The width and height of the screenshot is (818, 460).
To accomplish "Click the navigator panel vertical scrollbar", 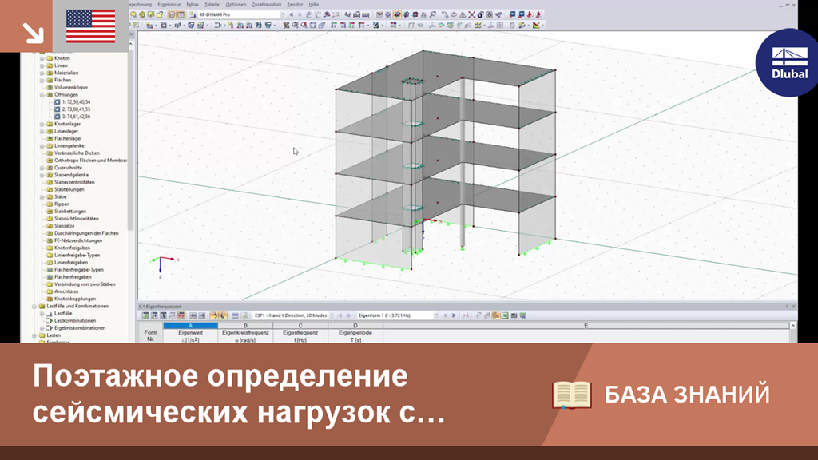I will (x=131, y=141).
